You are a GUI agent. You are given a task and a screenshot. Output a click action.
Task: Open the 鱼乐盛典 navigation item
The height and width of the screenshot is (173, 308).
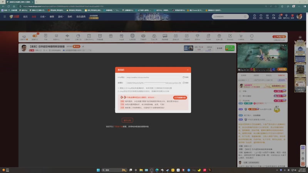[x=81, y=17]
